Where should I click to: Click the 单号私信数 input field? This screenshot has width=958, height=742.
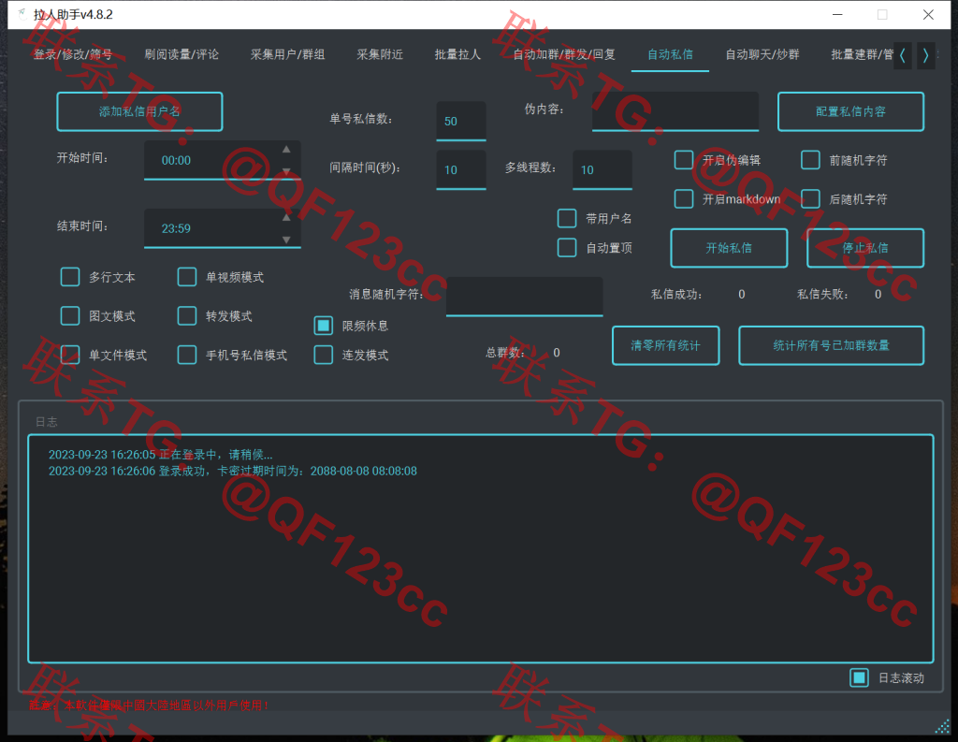pyautogui.click(x=460, y=121)
